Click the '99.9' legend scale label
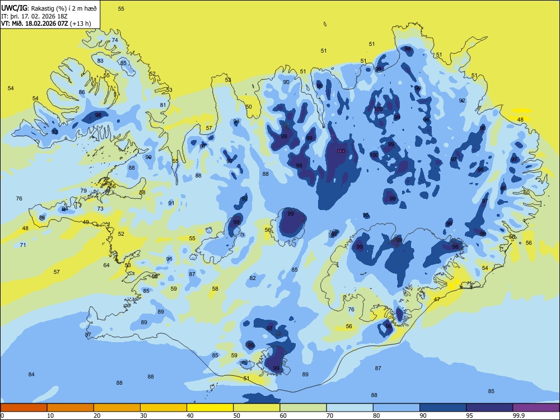The image size is (560, 420). pyautogui.click(x=519, y=416)
